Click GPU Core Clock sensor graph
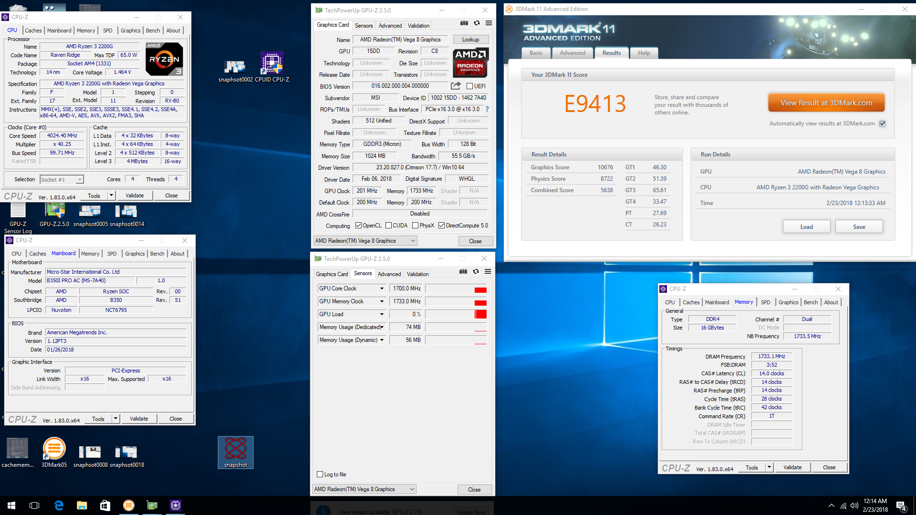Viewport: 916px width, 515px height. [x=456, y=288]
